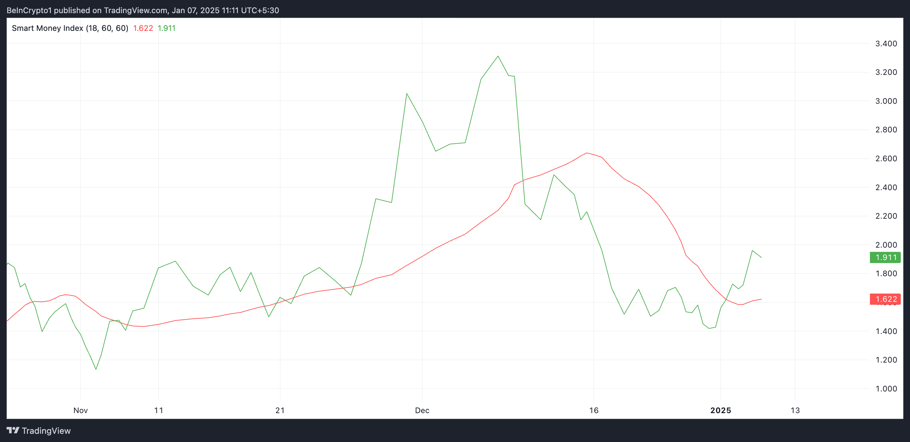Click the green line's highest peak
910x442 pixels.
coord(498,56)
